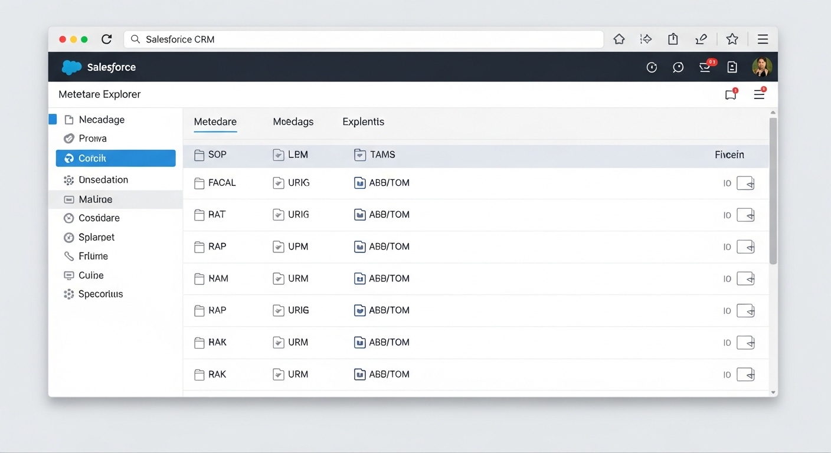
Task: Click the flag icon with the red badge
Action: (731, 94)
